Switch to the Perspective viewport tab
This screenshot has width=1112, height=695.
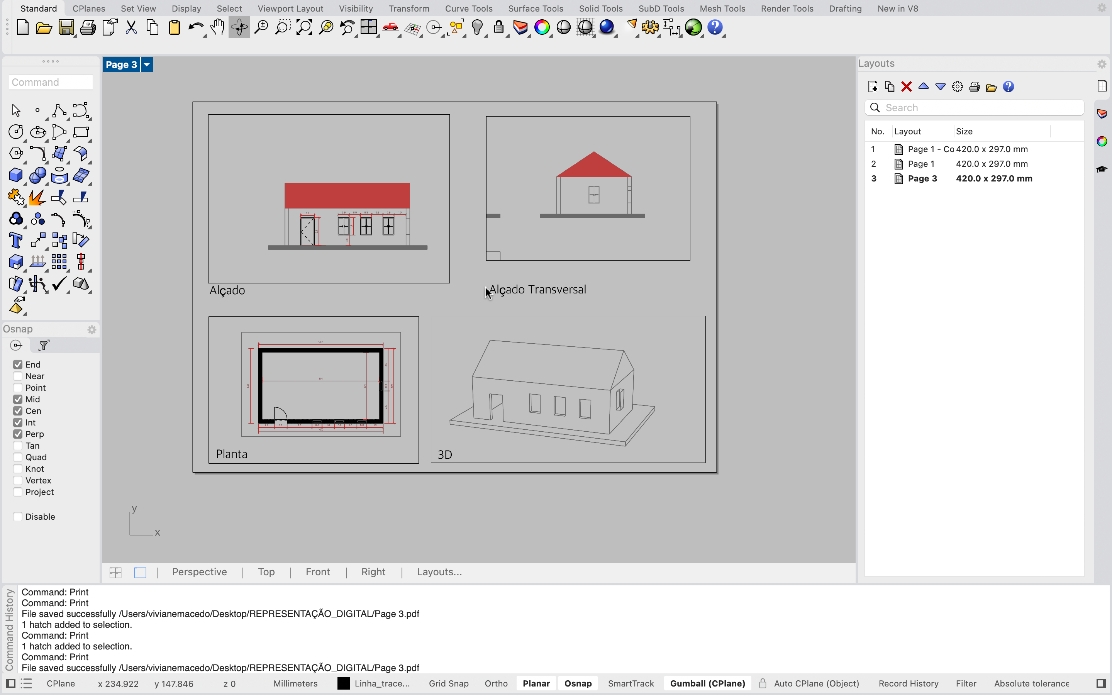(199, 572)
